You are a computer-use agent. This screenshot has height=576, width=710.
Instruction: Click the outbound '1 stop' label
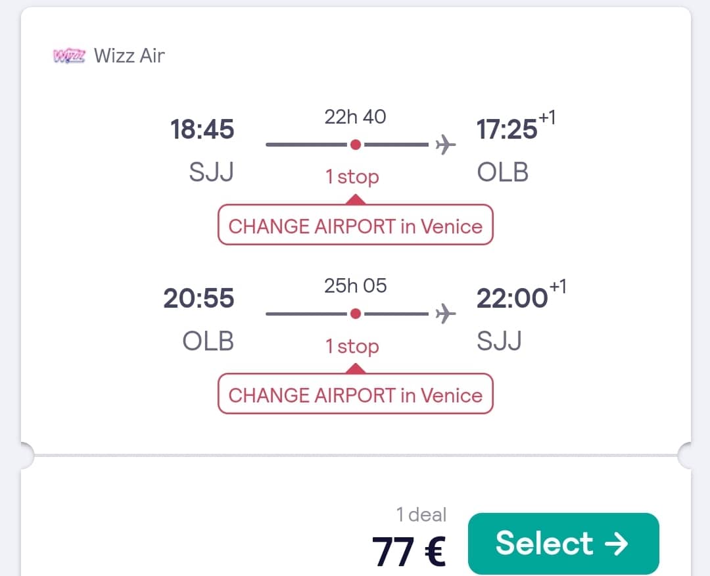(352, 177)
